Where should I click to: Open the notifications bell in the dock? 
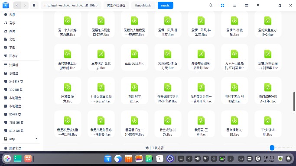(289, 159)
